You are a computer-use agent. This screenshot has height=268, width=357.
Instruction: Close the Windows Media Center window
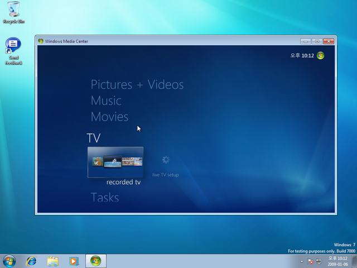329,41
